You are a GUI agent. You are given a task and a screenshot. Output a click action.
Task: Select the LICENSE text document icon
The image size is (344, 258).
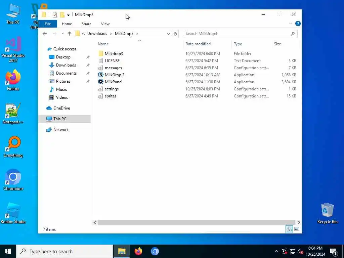tap(101, 61)
